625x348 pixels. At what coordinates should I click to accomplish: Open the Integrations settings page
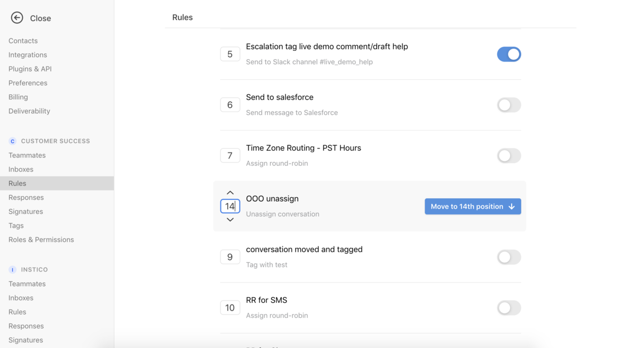click(x=27, y=55)
